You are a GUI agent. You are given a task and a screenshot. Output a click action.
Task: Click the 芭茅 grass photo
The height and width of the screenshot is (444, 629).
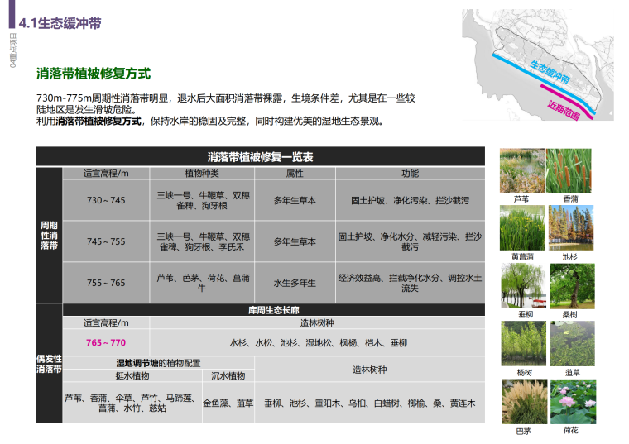coord(521,402)
